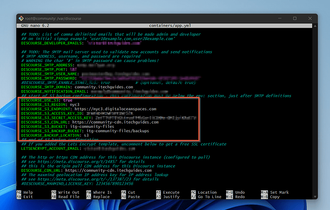Click the DISCOURSE_SMTP_PASSWORD key

(x=49, y=78)
